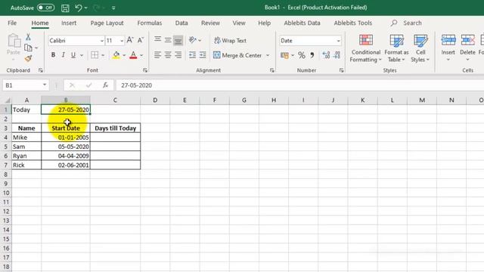Open the Fill Color palette dropdown arrow
Screen dimensions: 484x272
click(124, 55)
